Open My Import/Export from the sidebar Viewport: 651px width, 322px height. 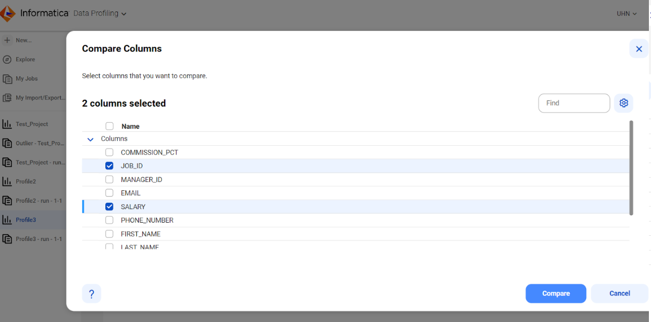pyautogui.click(x=7, y=98)
